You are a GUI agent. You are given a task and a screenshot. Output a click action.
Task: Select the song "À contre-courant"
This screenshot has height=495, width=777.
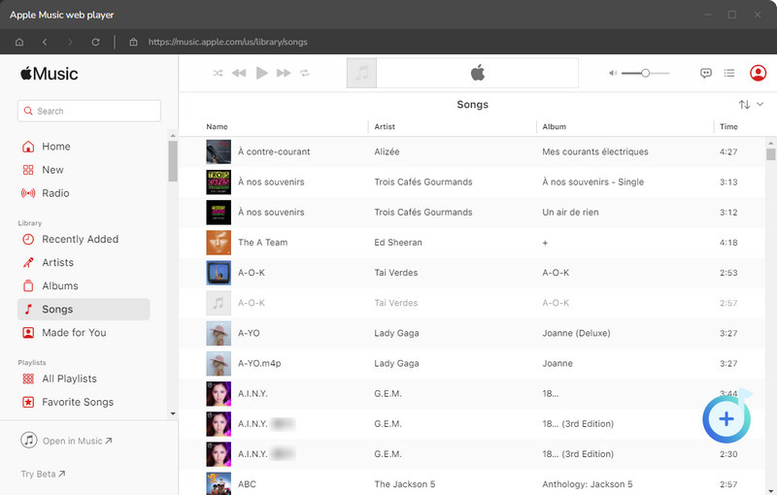click(x=274, y=151)
